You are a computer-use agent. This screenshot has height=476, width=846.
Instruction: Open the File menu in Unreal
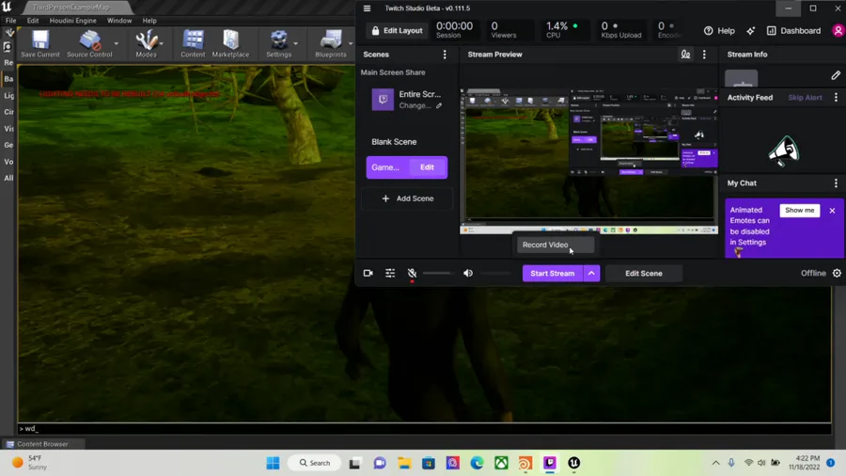10,21
